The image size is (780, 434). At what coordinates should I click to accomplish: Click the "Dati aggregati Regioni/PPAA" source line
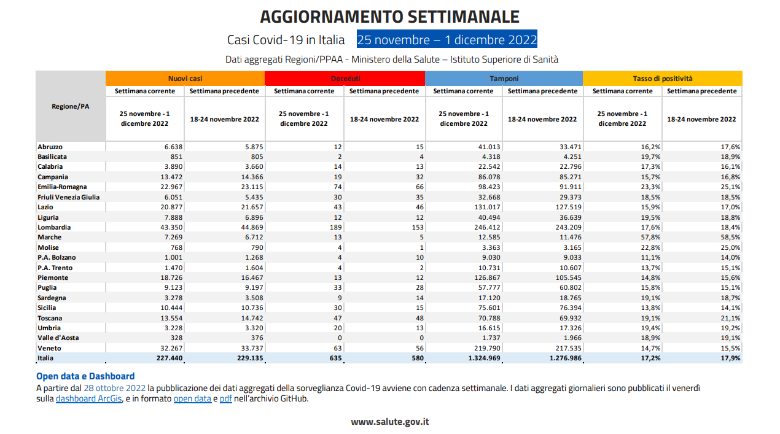pyautogui.click(x=392, y=60)
